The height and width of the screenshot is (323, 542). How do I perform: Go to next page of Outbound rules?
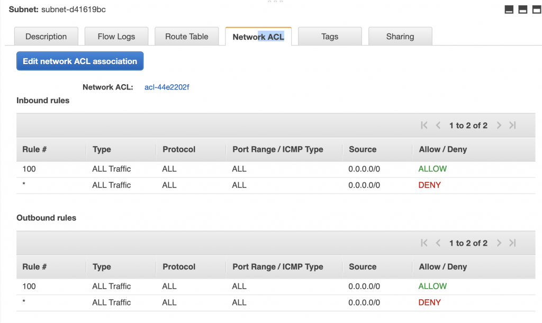click(x=499, y=243)
